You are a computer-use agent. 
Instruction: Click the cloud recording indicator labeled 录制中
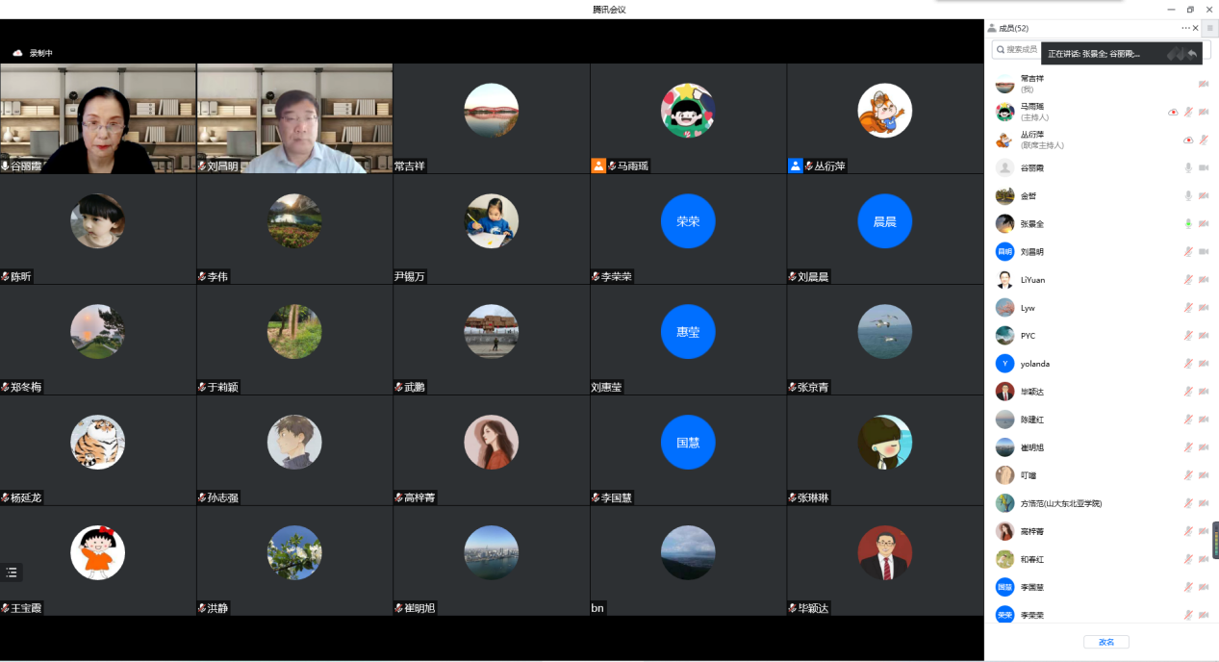33,53
